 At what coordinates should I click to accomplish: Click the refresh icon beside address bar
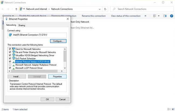pyautogui.click(x=105, y=9)
